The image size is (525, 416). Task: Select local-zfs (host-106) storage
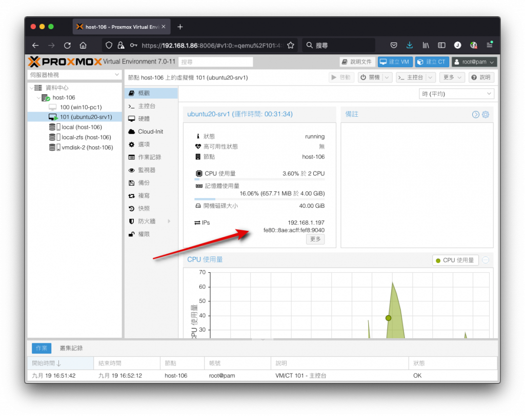click(75, 137)
